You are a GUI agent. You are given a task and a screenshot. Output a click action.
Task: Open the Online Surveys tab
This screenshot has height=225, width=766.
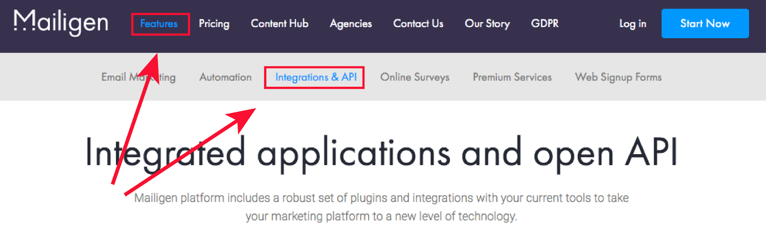pos(415,77)
